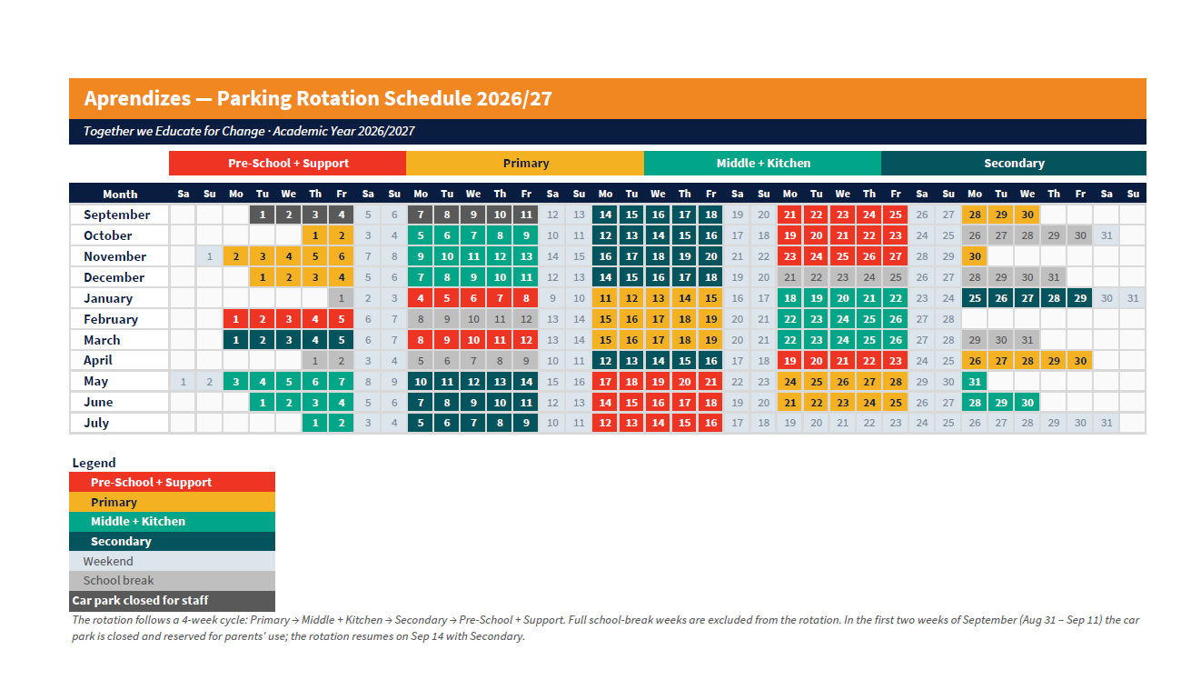1201x700 pixels.
Task: Select the April 1 cell
Action: 315,361
